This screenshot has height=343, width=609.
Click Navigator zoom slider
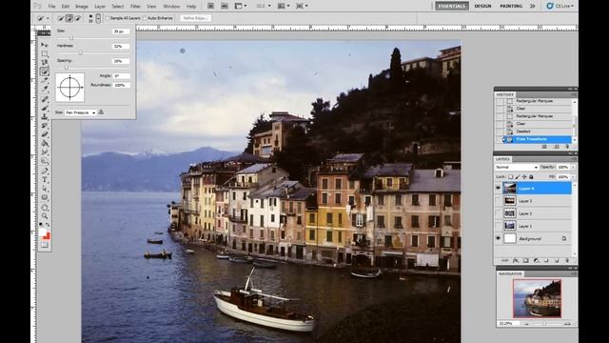(x=544, y=324)
